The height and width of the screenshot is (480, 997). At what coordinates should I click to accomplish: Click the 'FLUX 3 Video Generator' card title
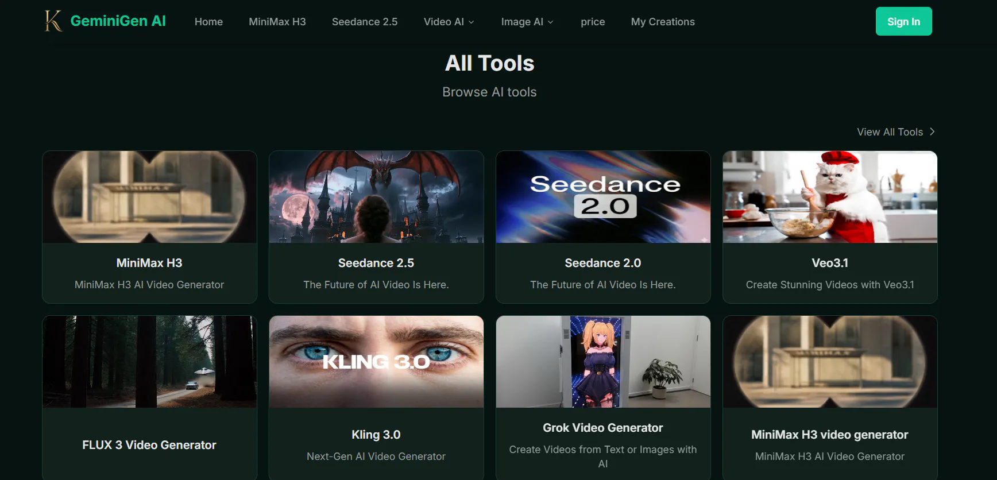pos(149,445)
